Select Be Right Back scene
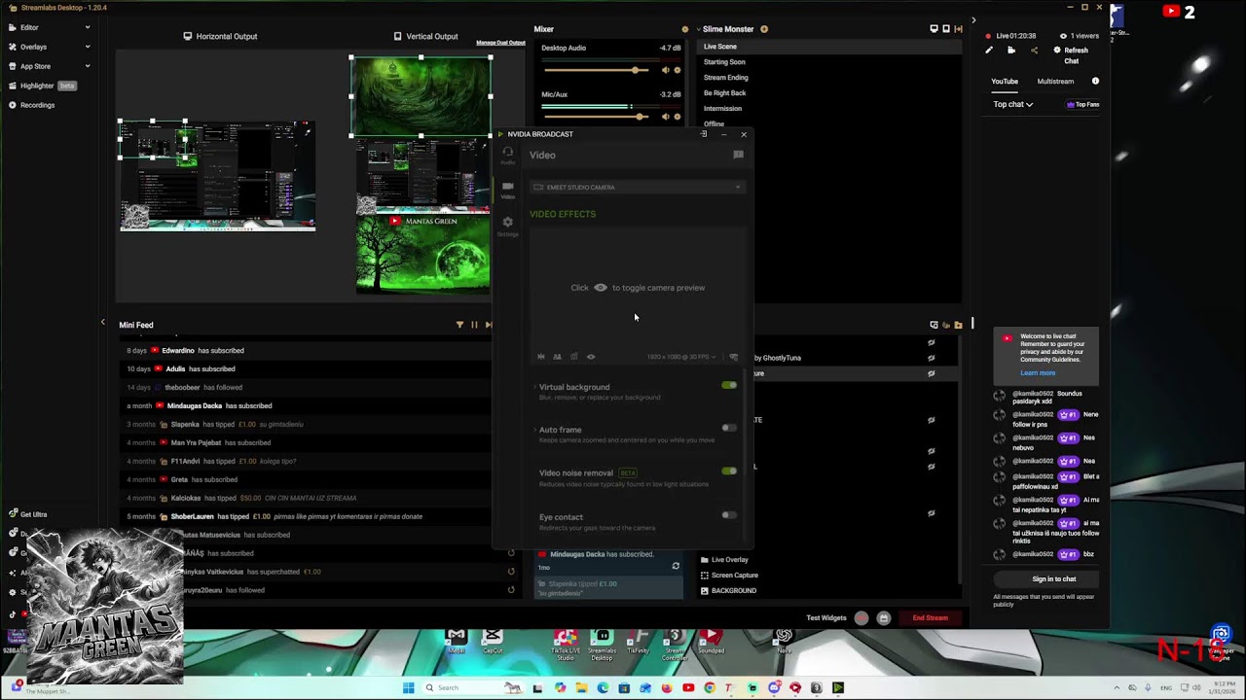 (x=725, y=93)
